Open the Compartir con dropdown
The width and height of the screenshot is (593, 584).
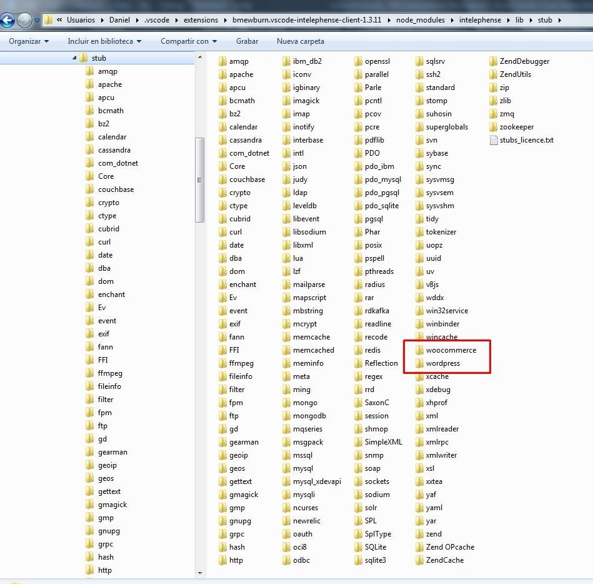pos(188,41)
